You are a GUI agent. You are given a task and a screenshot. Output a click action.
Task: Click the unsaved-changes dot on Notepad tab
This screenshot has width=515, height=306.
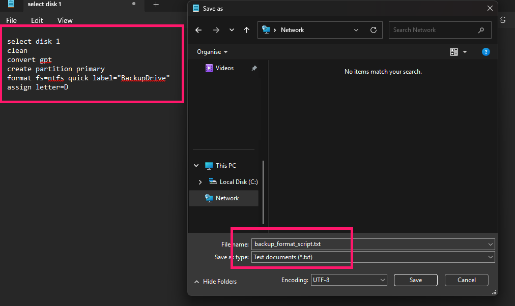134,4
